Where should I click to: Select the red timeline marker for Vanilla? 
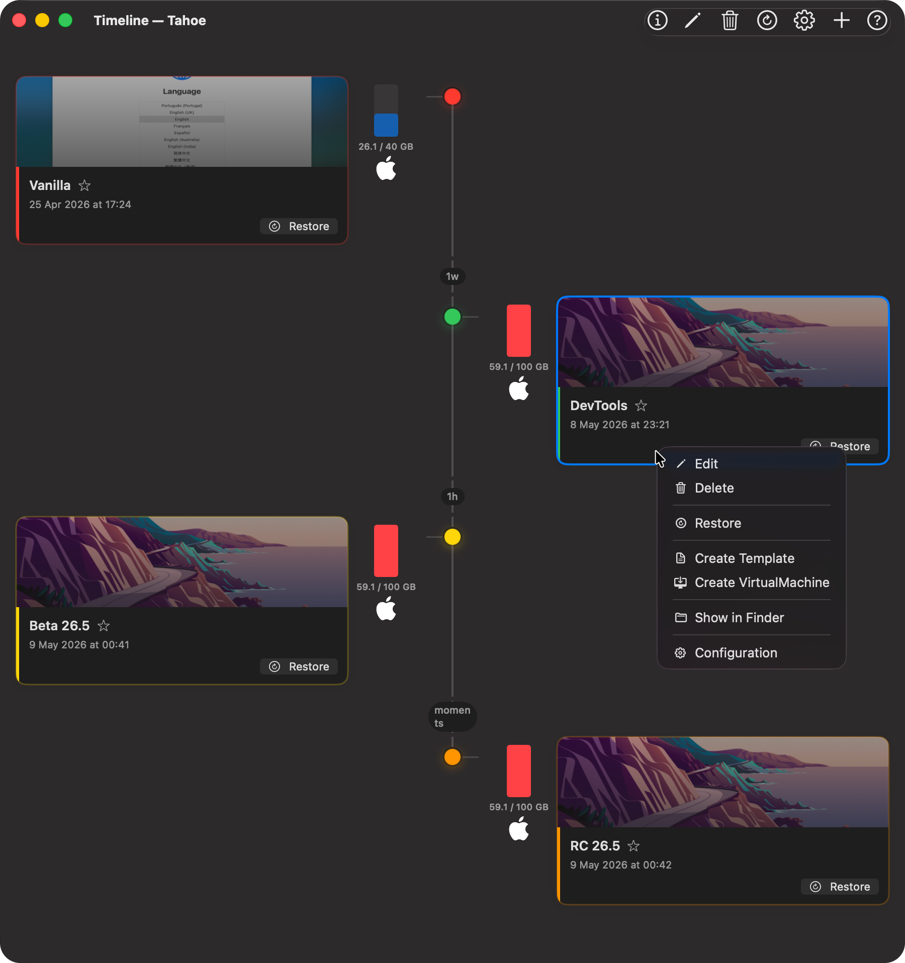point(452,97)
